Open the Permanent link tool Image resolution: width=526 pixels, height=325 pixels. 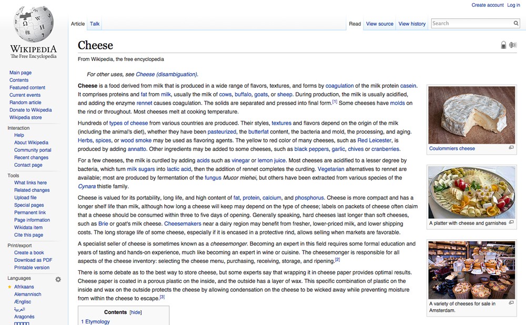[x=30, y=212]
